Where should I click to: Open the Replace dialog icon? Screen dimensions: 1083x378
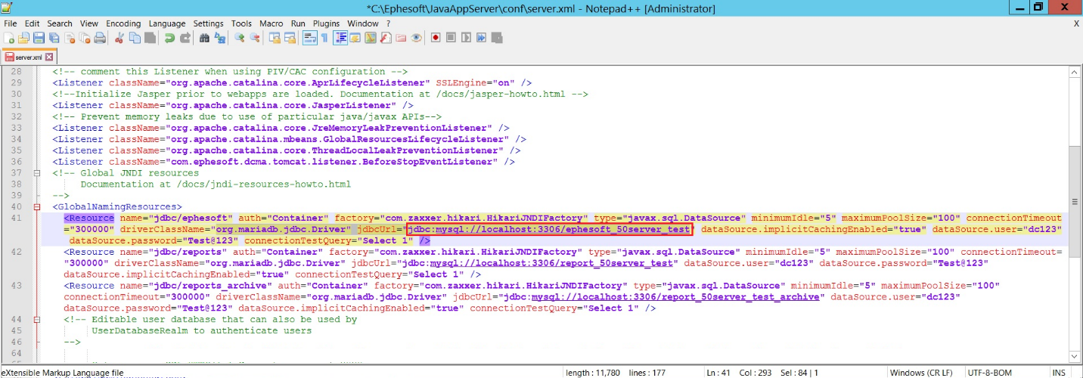tap(219, 38)
